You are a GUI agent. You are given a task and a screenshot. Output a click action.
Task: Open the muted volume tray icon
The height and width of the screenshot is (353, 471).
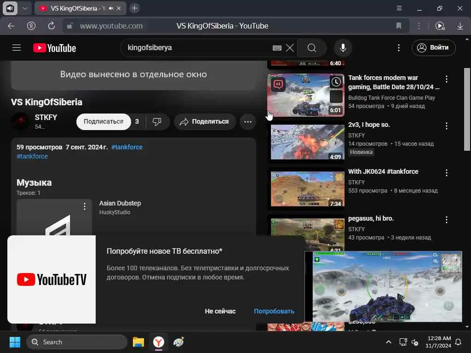415,342
